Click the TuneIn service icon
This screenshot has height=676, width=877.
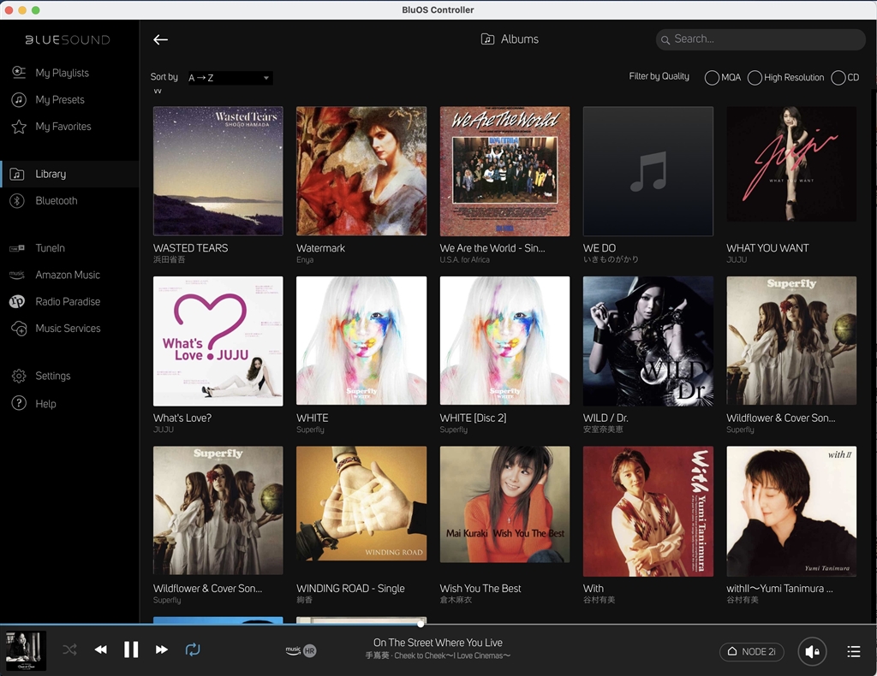17,248
